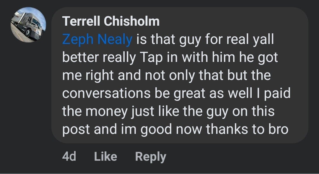Toggle Like on this comment
319x174 pixels.
(105, 156)
